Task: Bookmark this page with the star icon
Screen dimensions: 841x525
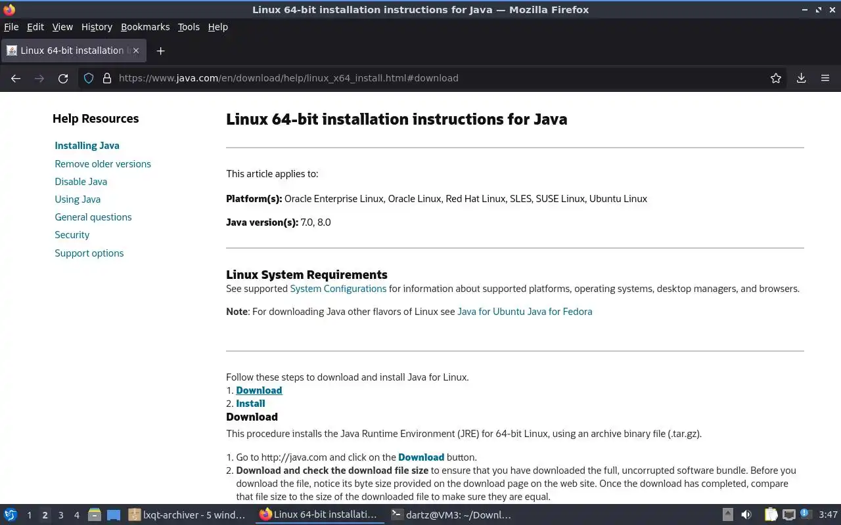Action: click(x=776, y=78)
